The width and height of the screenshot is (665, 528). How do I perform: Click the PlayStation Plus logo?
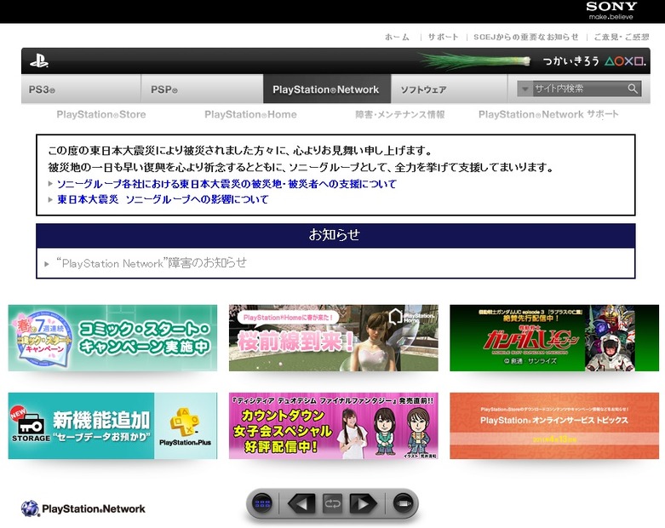pos(186,426)
